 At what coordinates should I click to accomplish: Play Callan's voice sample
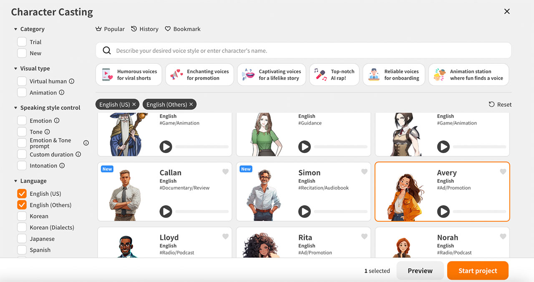coord(166,212)
